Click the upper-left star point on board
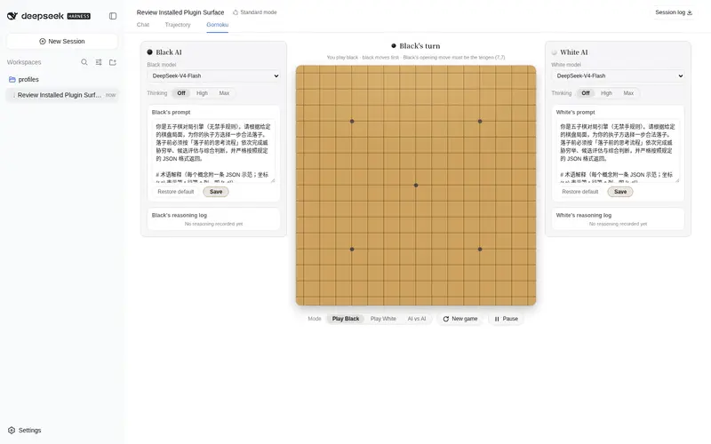This screenshot has width=711, height=444. coord(352,122)
